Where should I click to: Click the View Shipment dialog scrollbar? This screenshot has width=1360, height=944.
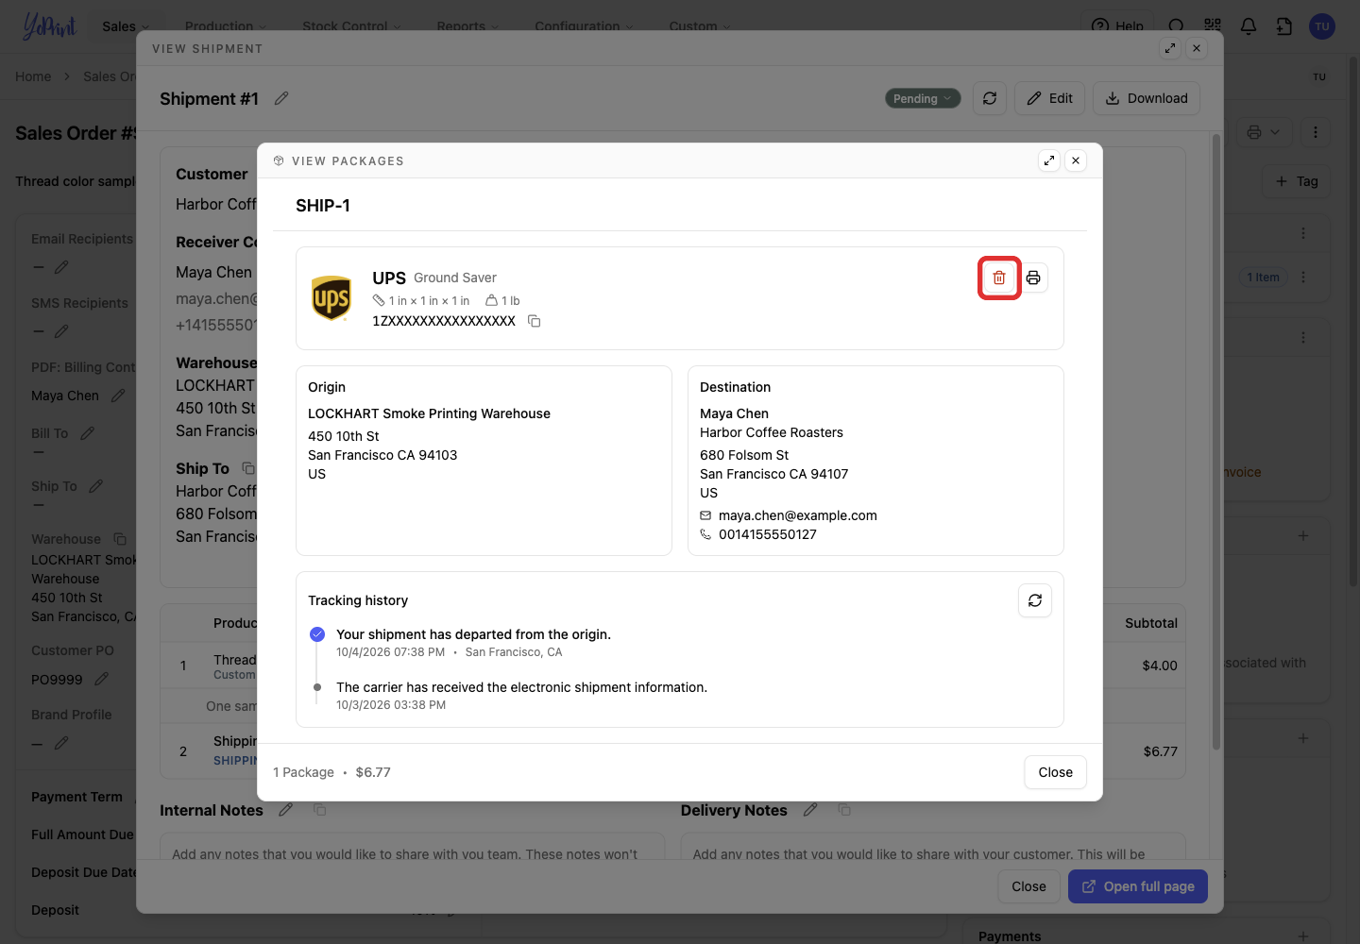[1216, 442]
